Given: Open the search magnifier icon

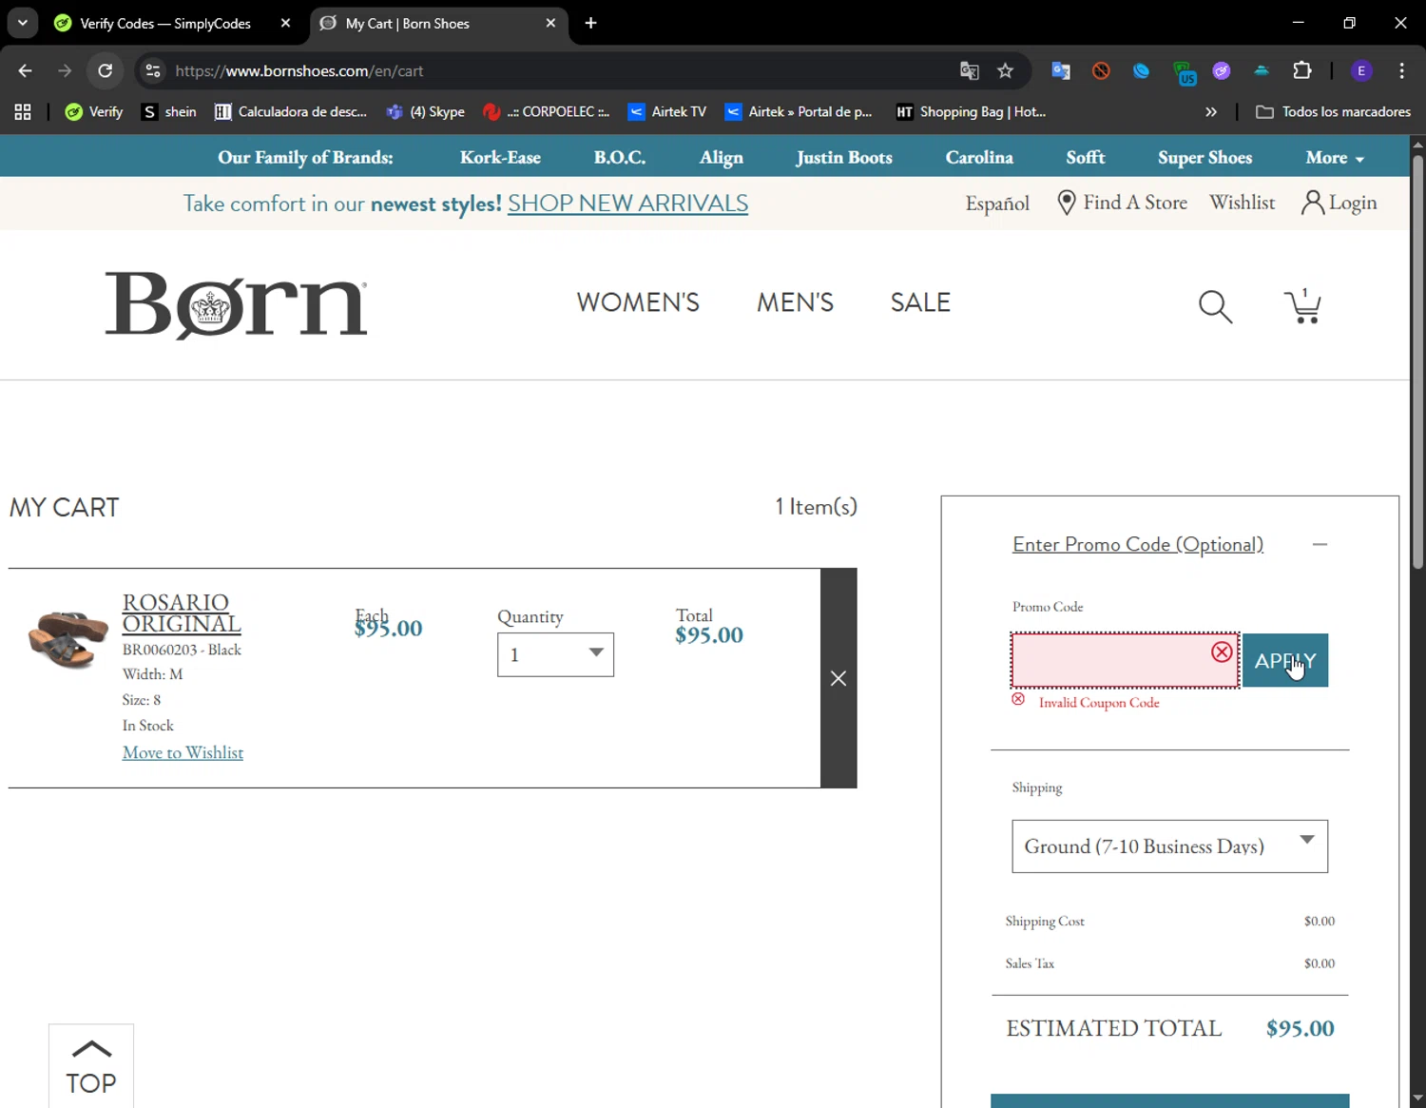Looking at the screenshot, I should [x=1215, y=306].
